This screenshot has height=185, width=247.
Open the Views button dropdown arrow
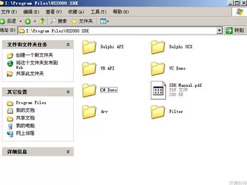[108, 21]
